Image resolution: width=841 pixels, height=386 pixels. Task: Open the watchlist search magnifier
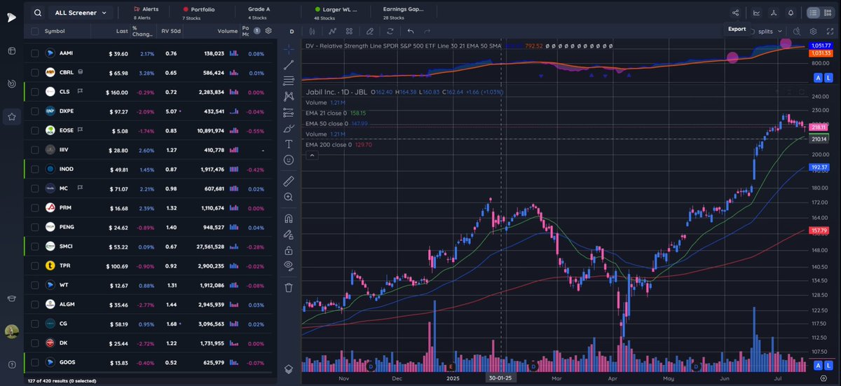click(x=37, y=13)
